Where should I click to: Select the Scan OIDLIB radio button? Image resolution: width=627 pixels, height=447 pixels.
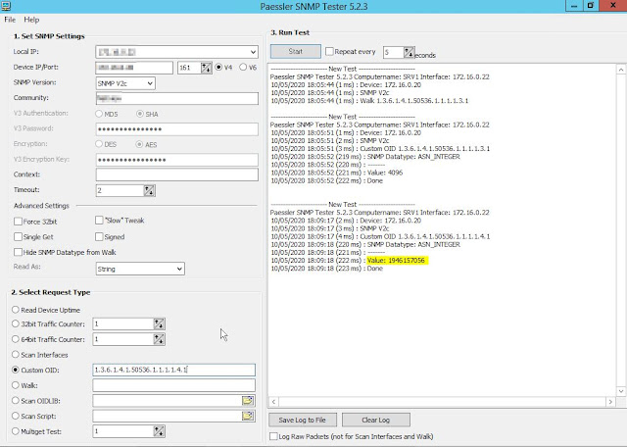coord(16,401)
